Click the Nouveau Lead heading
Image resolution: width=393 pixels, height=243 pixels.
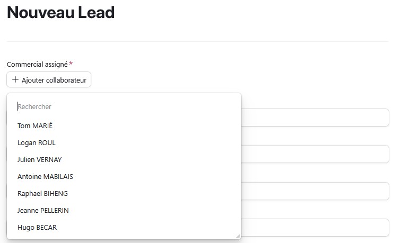pos(60,13)
